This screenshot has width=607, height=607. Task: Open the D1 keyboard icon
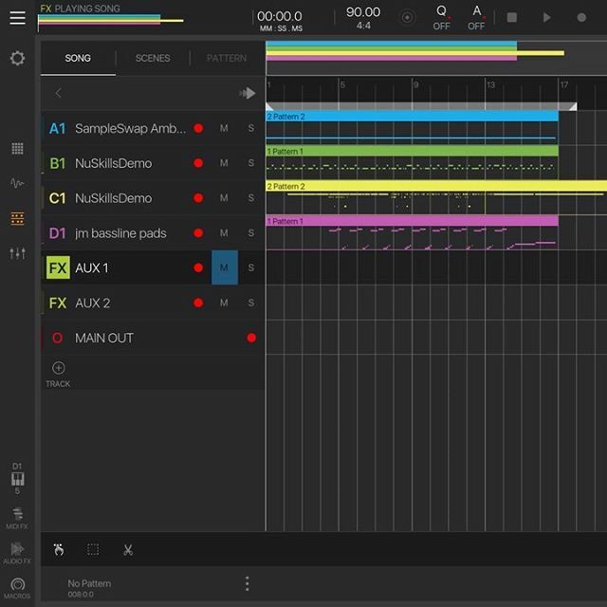click(x=17, y=478)
